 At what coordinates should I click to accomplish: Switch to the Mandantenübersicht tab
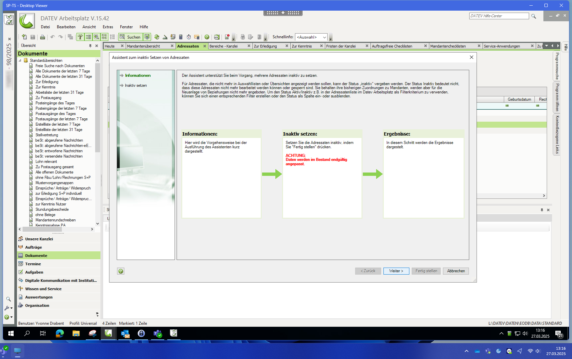pos(143,46)
